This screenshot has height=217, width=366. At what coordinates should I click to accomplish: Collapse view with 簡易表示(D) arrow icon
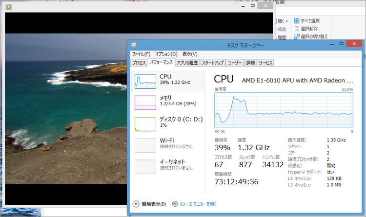tap(136, 204)
